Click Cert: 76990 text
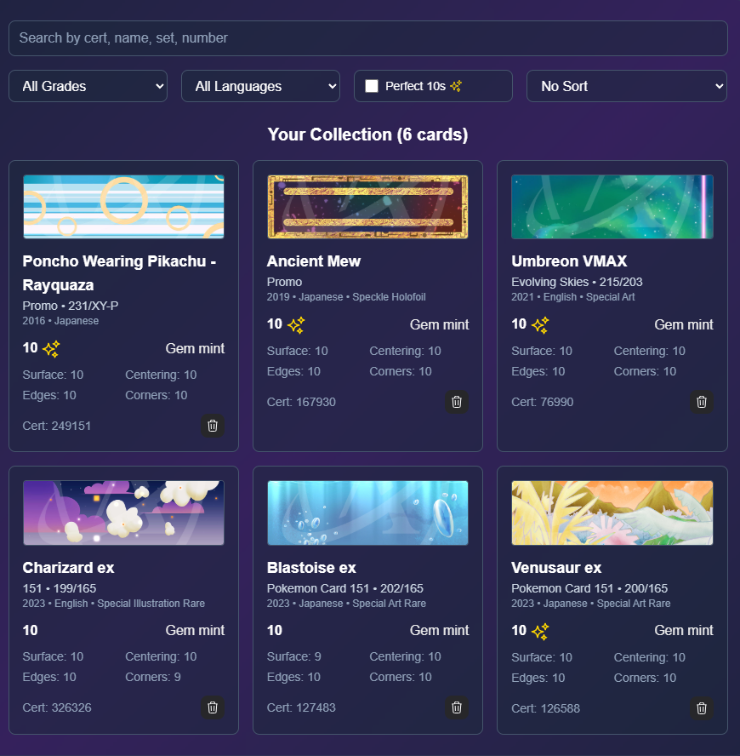 point(543,402)
